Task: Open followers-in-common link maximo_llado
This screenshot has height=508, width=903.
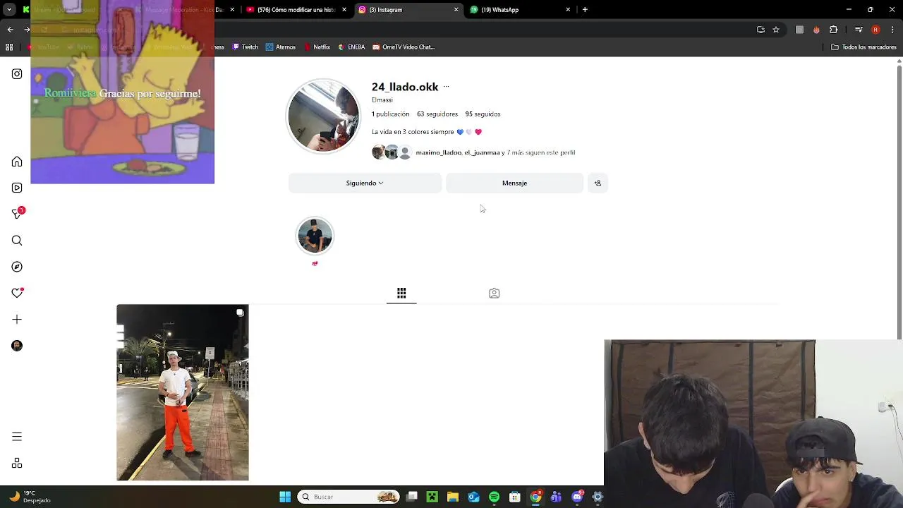Action: [438, 152]
